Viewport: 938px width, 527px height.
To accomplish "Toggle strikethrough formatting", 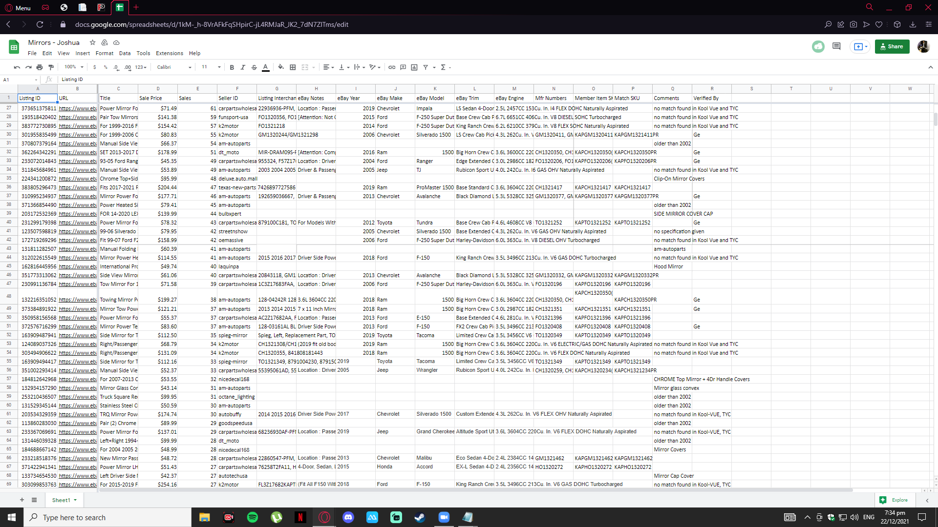I will 254,67.
